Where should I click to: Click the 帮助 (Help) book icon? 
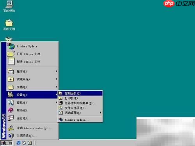coord(11,110)
